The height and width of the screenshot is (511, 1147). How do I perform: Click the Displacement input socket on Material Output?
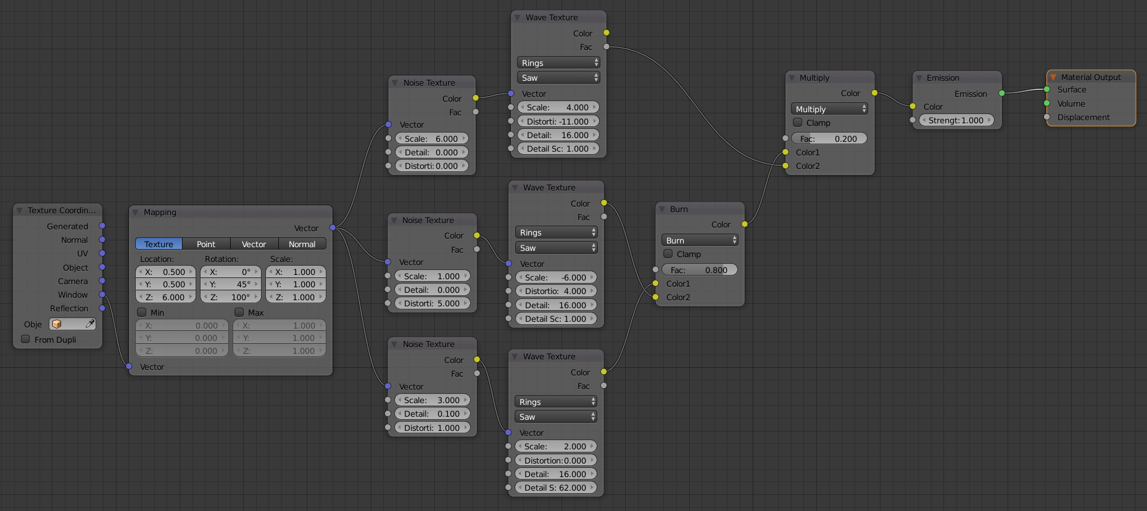(x=1046, y=117)
